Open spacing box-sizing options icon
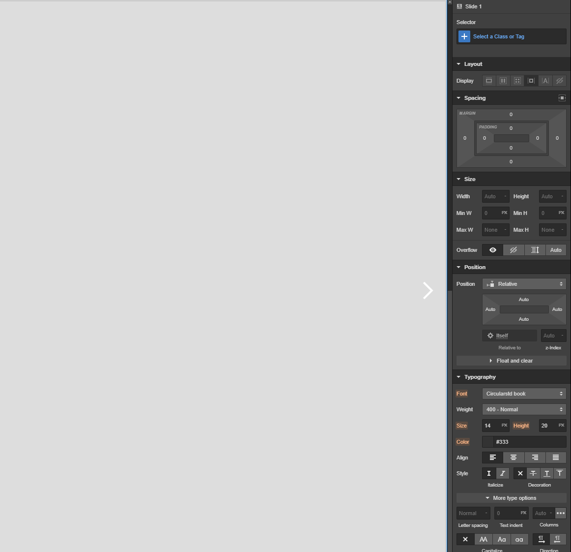 pyautogui.click(x=562, y=98)
